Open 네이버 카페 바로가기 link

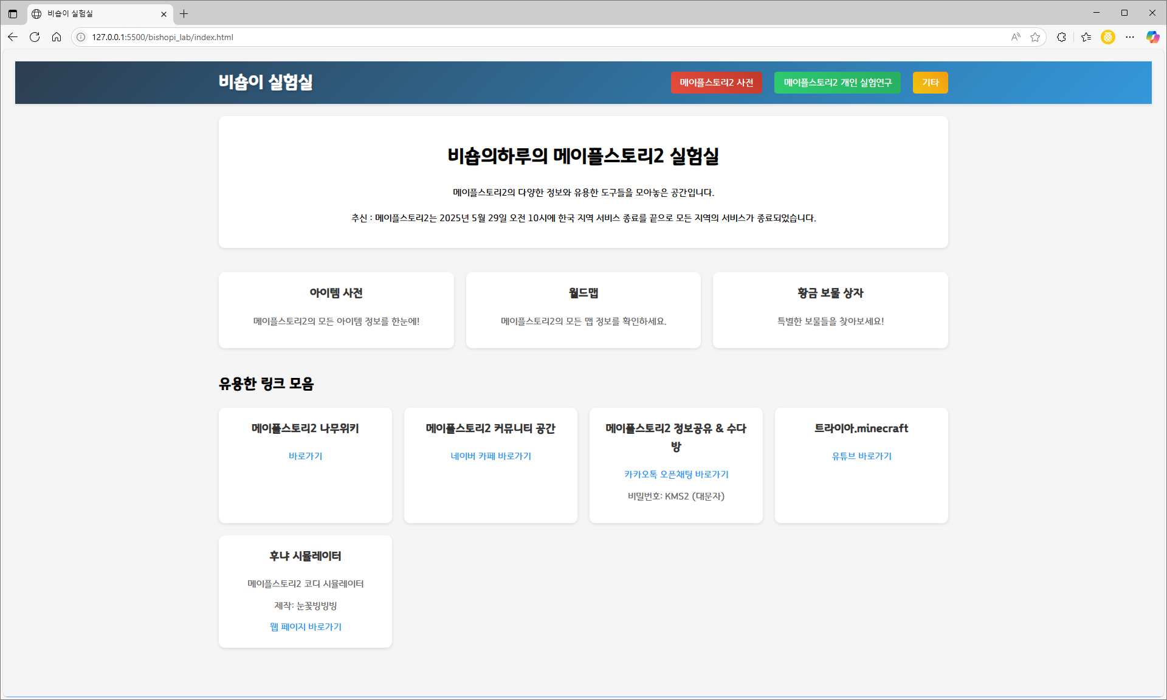point(490,456)
